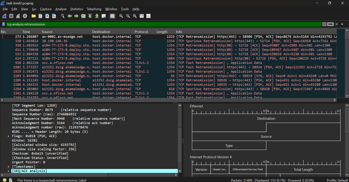Click packet list horizontal scrollbar

point(169,100)
